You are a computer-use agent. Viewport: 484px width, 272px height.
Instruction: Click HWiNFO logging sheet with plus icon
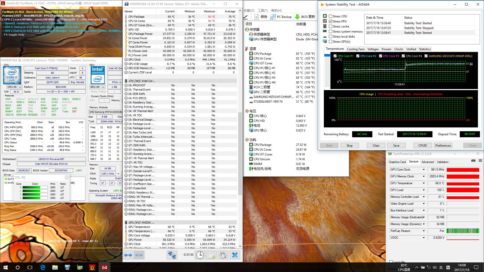211,255
